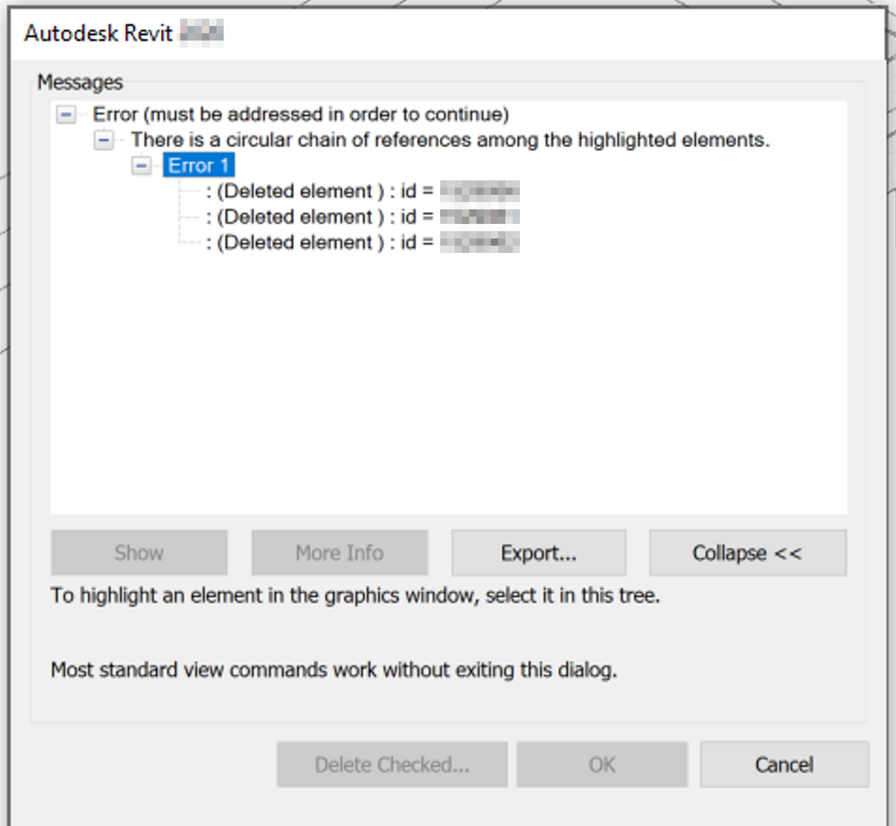Image resolution: width=896 pixels, height=826 pixels.
Task: Click the disabled More Info button
Action: (x=339, y=552)
